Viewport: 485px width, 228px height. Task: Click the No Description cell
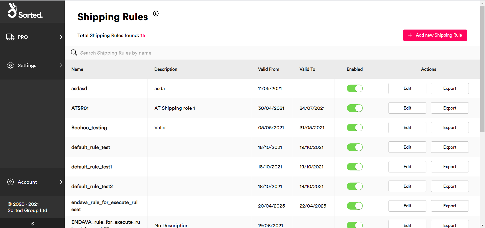point(172,225)
